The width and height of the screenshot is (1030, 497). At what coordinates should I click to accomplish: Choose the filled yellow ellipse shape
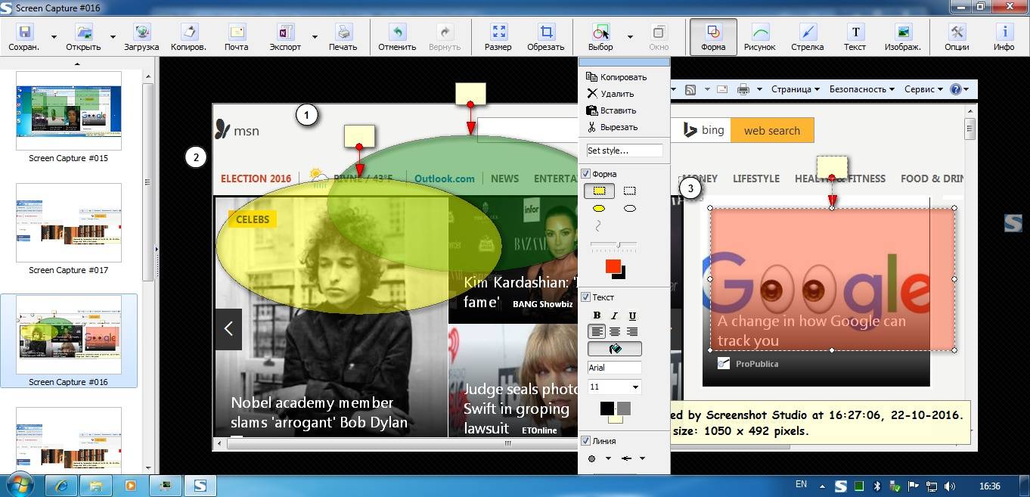point(599,208)
